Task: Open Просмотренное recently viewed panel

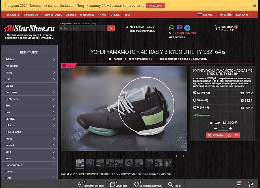Action: pyautogui.click(x=91, y=184)
